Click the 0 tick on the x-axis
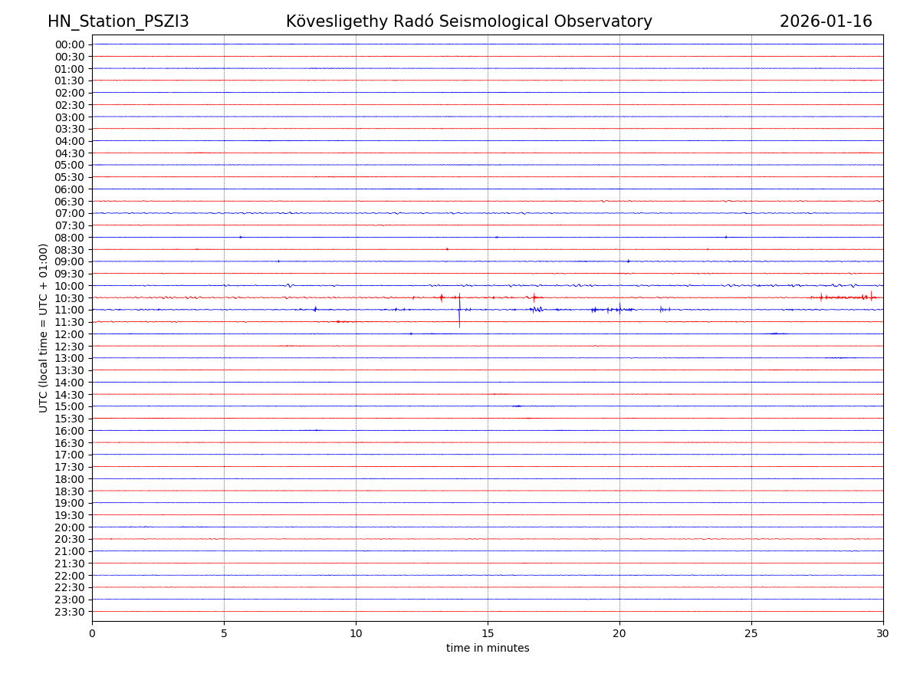 [92, 633]
